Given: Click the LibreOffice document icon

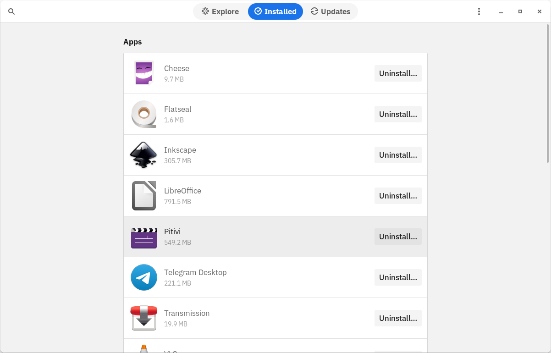Looking at the screenshot, I should (143, 196).
